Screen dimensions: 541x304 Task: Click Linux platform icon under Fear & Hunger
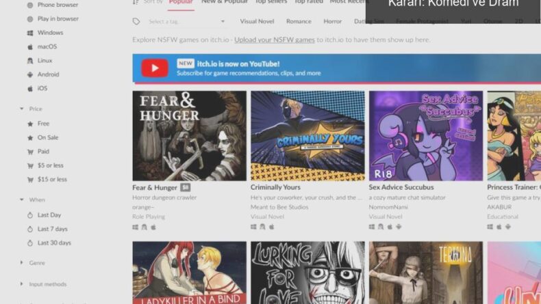144,227
